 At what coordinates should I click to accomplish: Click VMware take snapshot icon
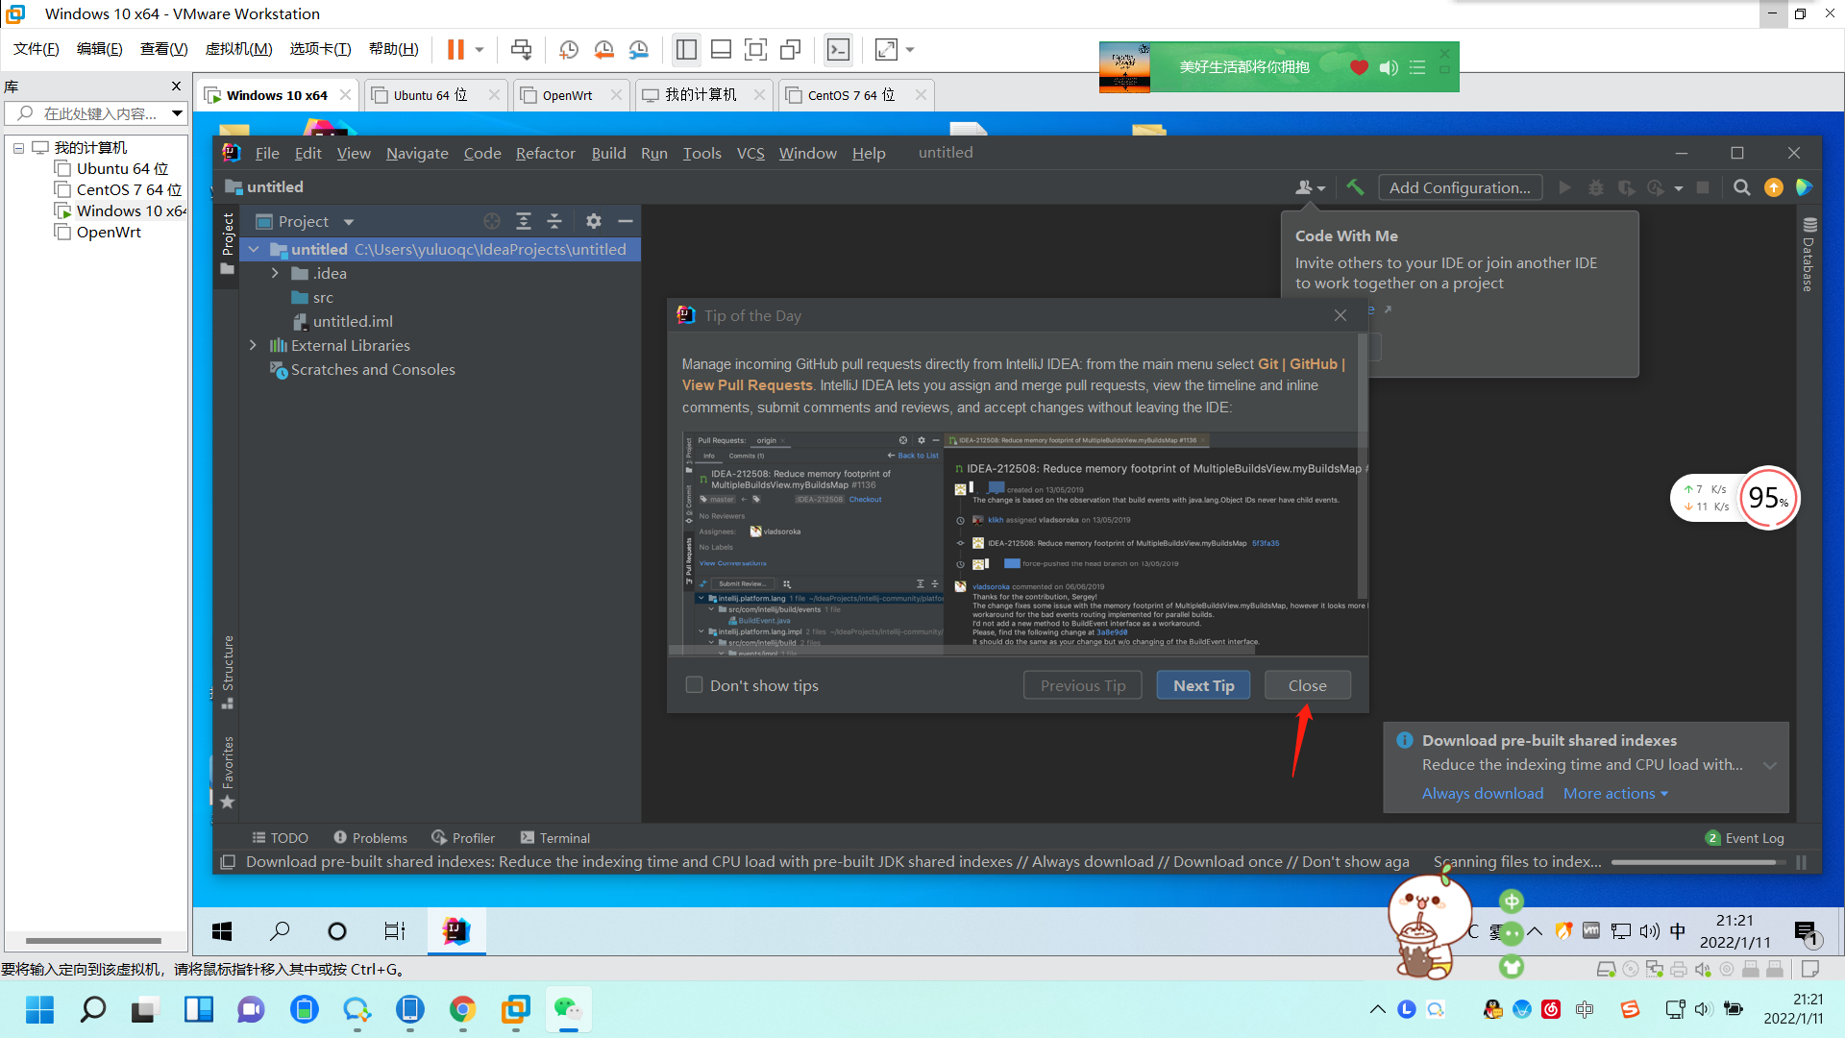tap(569, 49)
